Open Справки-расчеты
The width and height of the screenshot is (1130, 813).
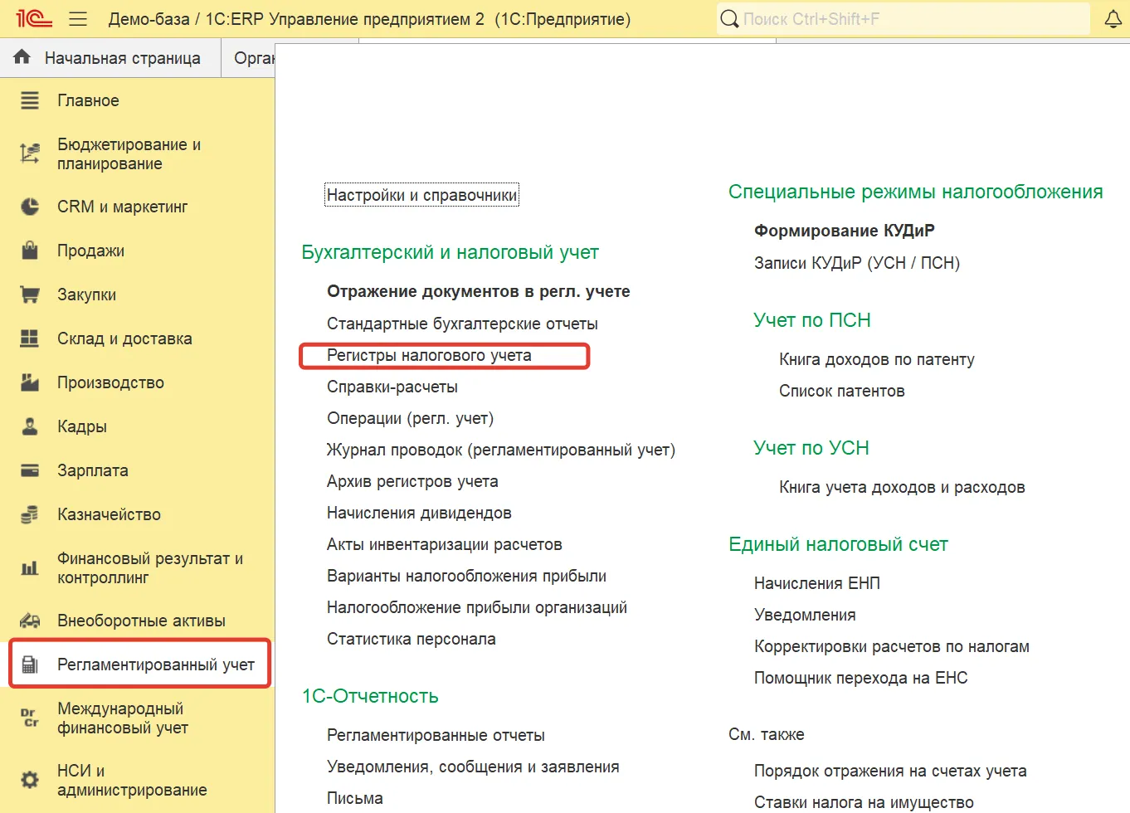pos(392,387)
